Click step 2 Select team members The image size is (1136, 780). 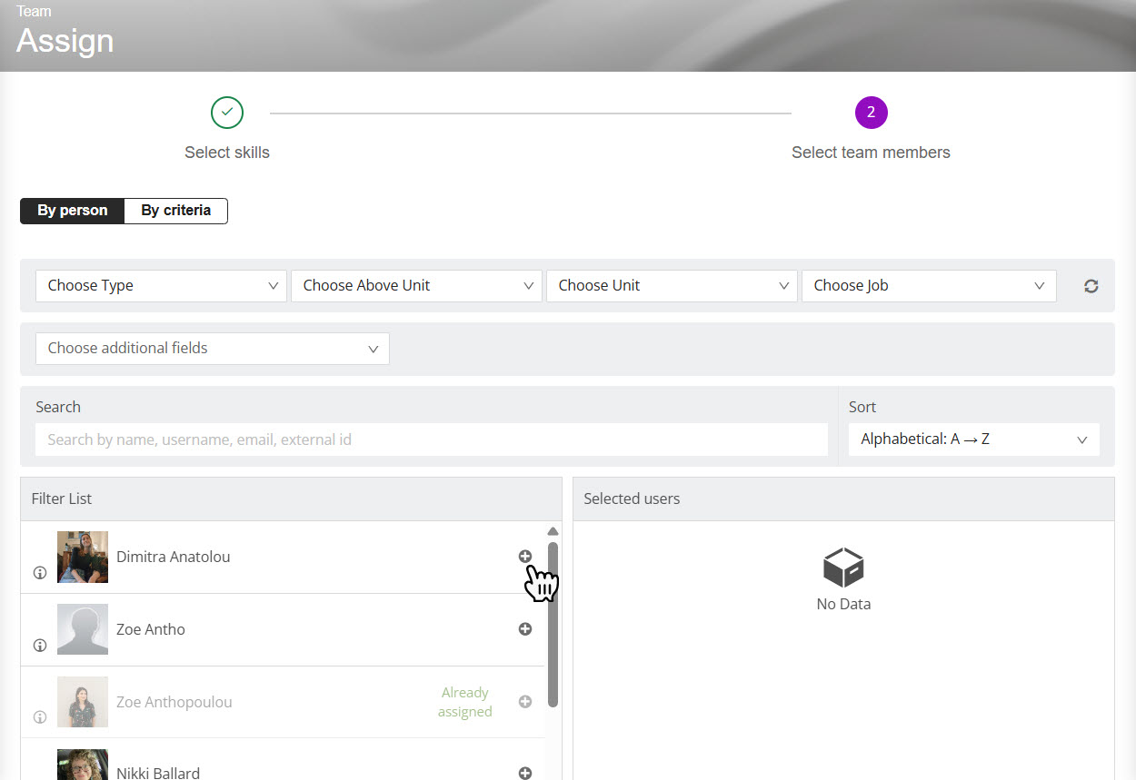click(871, 114)
